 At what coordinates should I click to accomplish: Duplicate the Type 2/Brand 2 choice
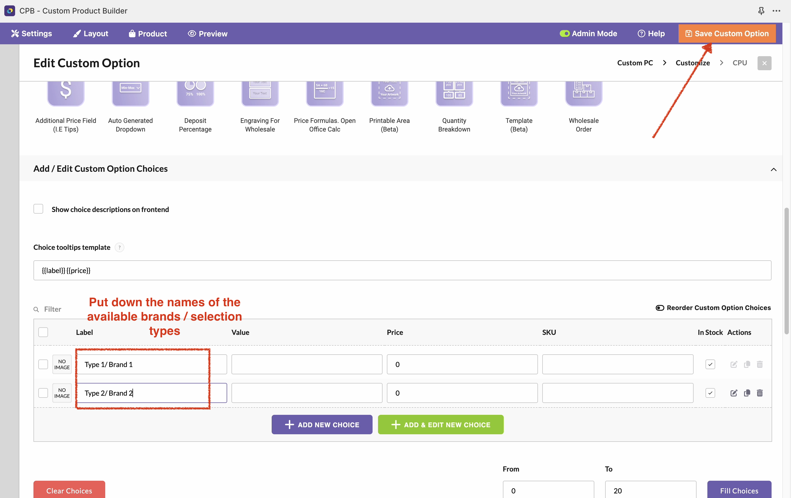pos(747,393)
